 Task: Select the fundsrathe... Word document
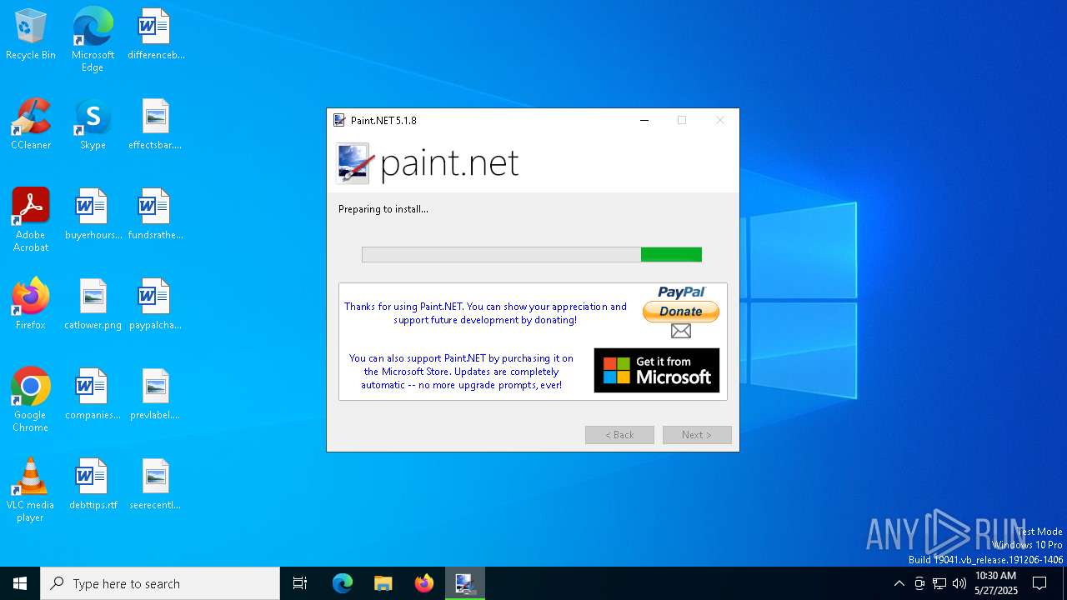(156, 215)
